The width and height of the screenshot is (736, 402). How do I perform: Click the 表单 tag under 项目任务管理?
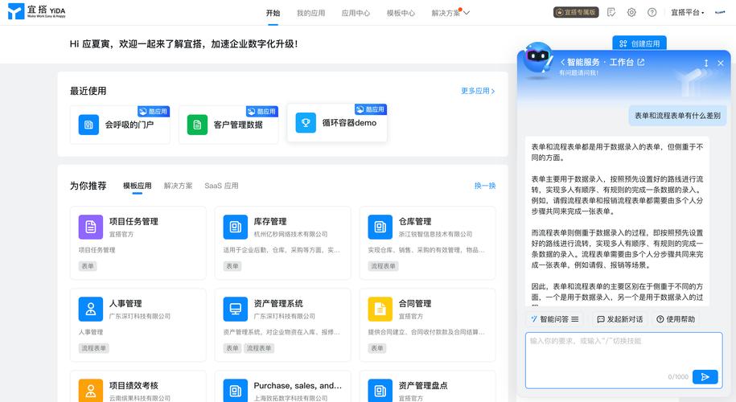(x=88, y=266)
